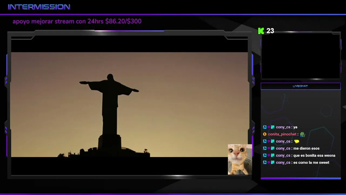Click the teal GG badge on the yellow-emote row
This screenshot has width=346, height=195.
(273, 141)
